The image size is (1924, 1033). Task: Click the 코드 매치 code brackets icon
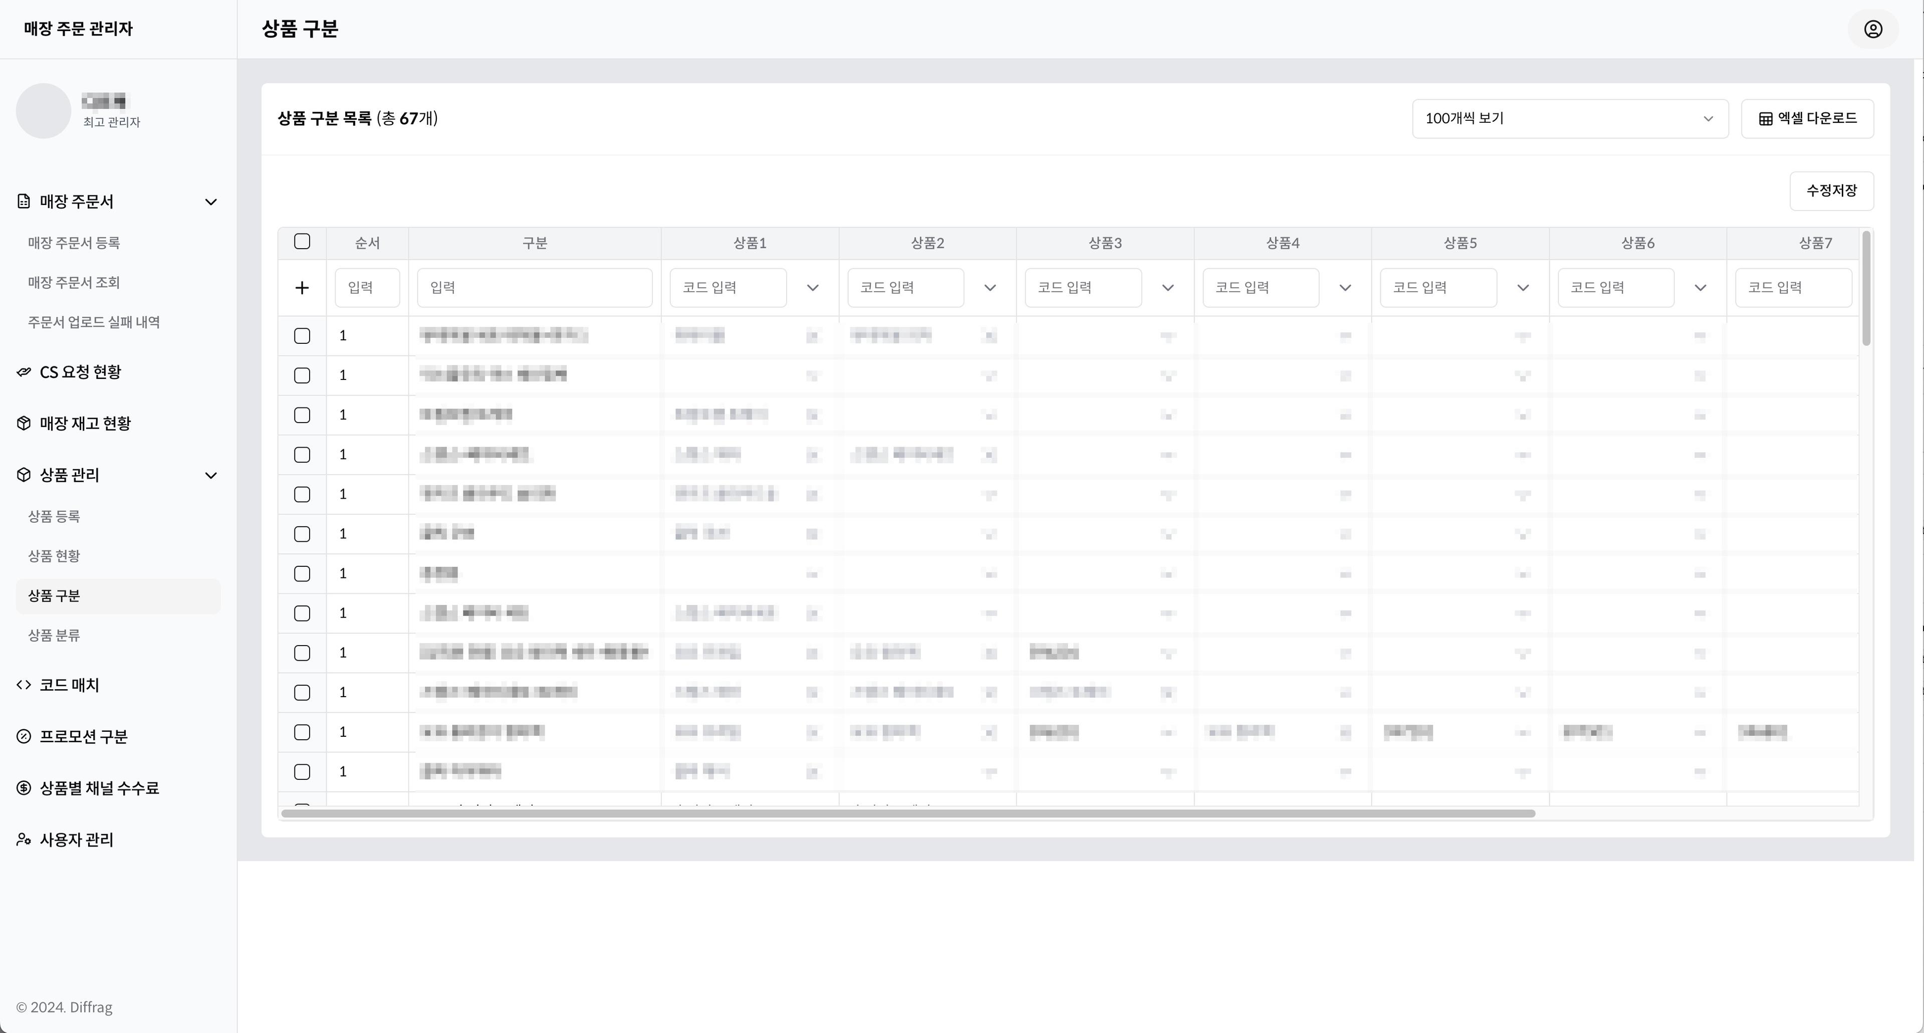[24, 685]
